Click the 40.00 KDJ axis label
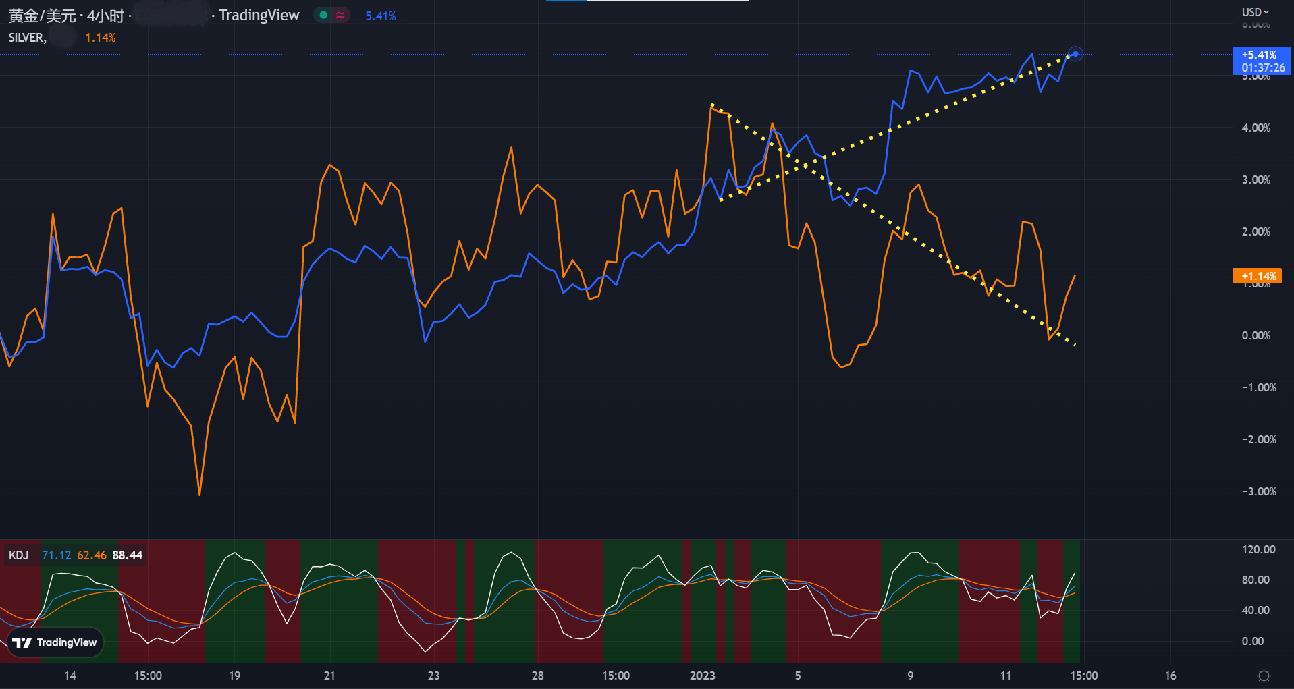Image resolution: width=1294 pixels, height=689 pixels. [1256, 610]
